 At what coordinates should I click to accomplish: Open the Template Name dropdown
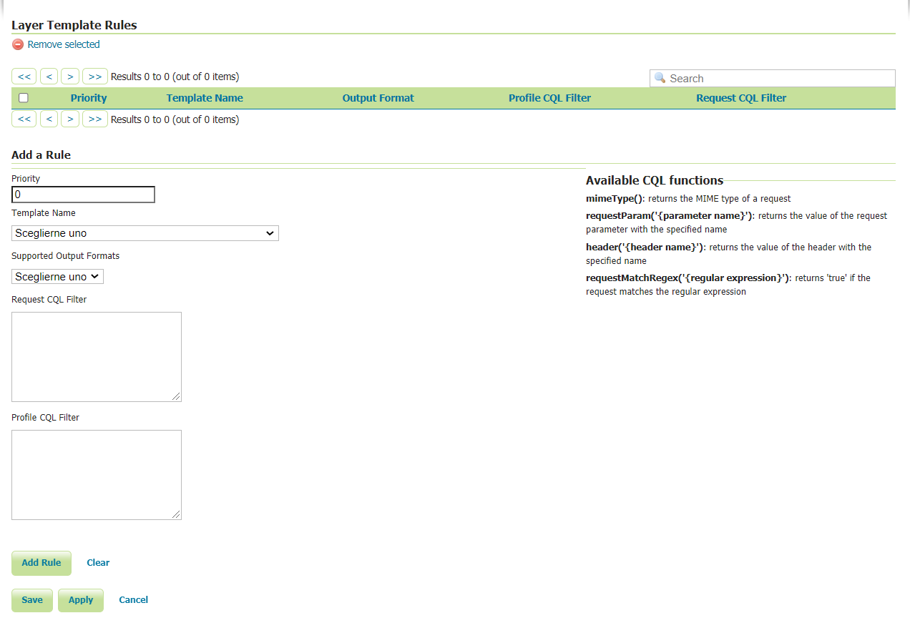tap(145, 233)
